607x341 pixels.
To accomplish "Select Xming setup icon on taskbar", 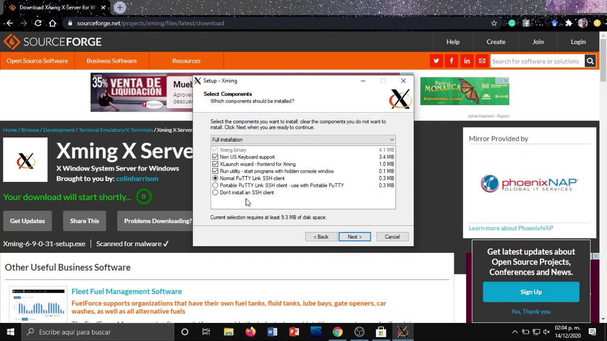I will click(x=403, y=332).
